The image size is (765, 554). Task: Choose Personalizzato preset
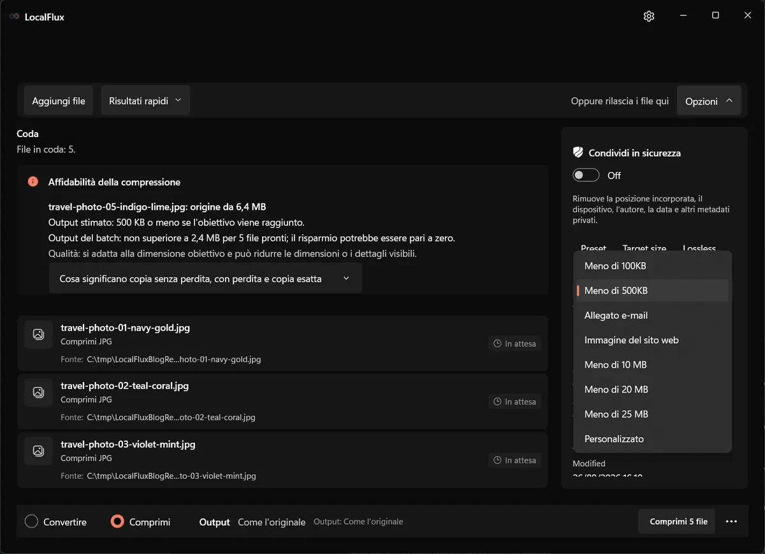click(652, 439)
